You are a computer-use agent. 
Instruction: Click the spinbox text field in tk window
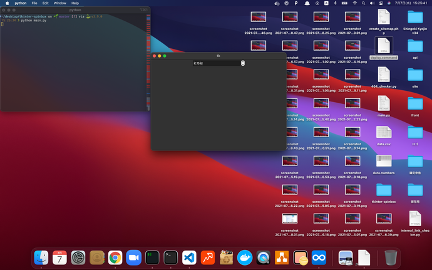click(217, 63)
